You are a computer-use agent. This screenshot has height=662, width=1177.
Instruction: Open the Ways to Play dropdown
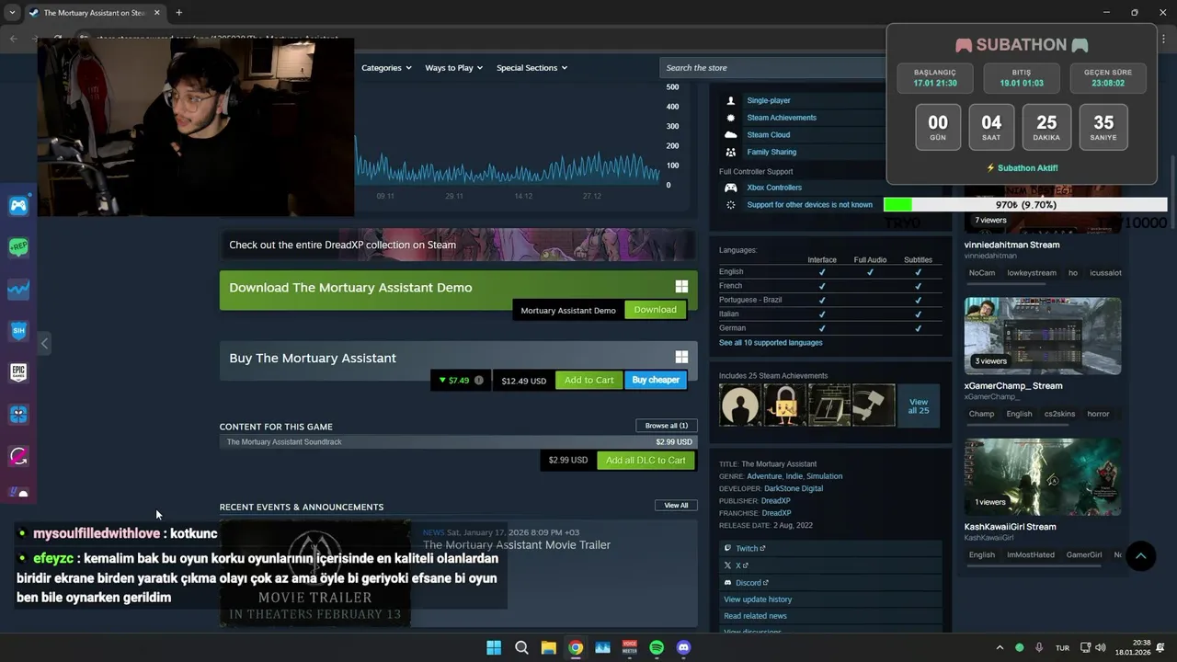click(453, 68)
